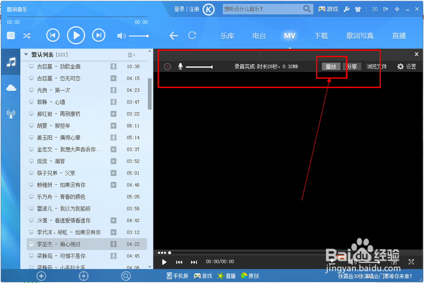Open the wrench tools icon
The height and width of the screenshot is (283, 424).
346,9
